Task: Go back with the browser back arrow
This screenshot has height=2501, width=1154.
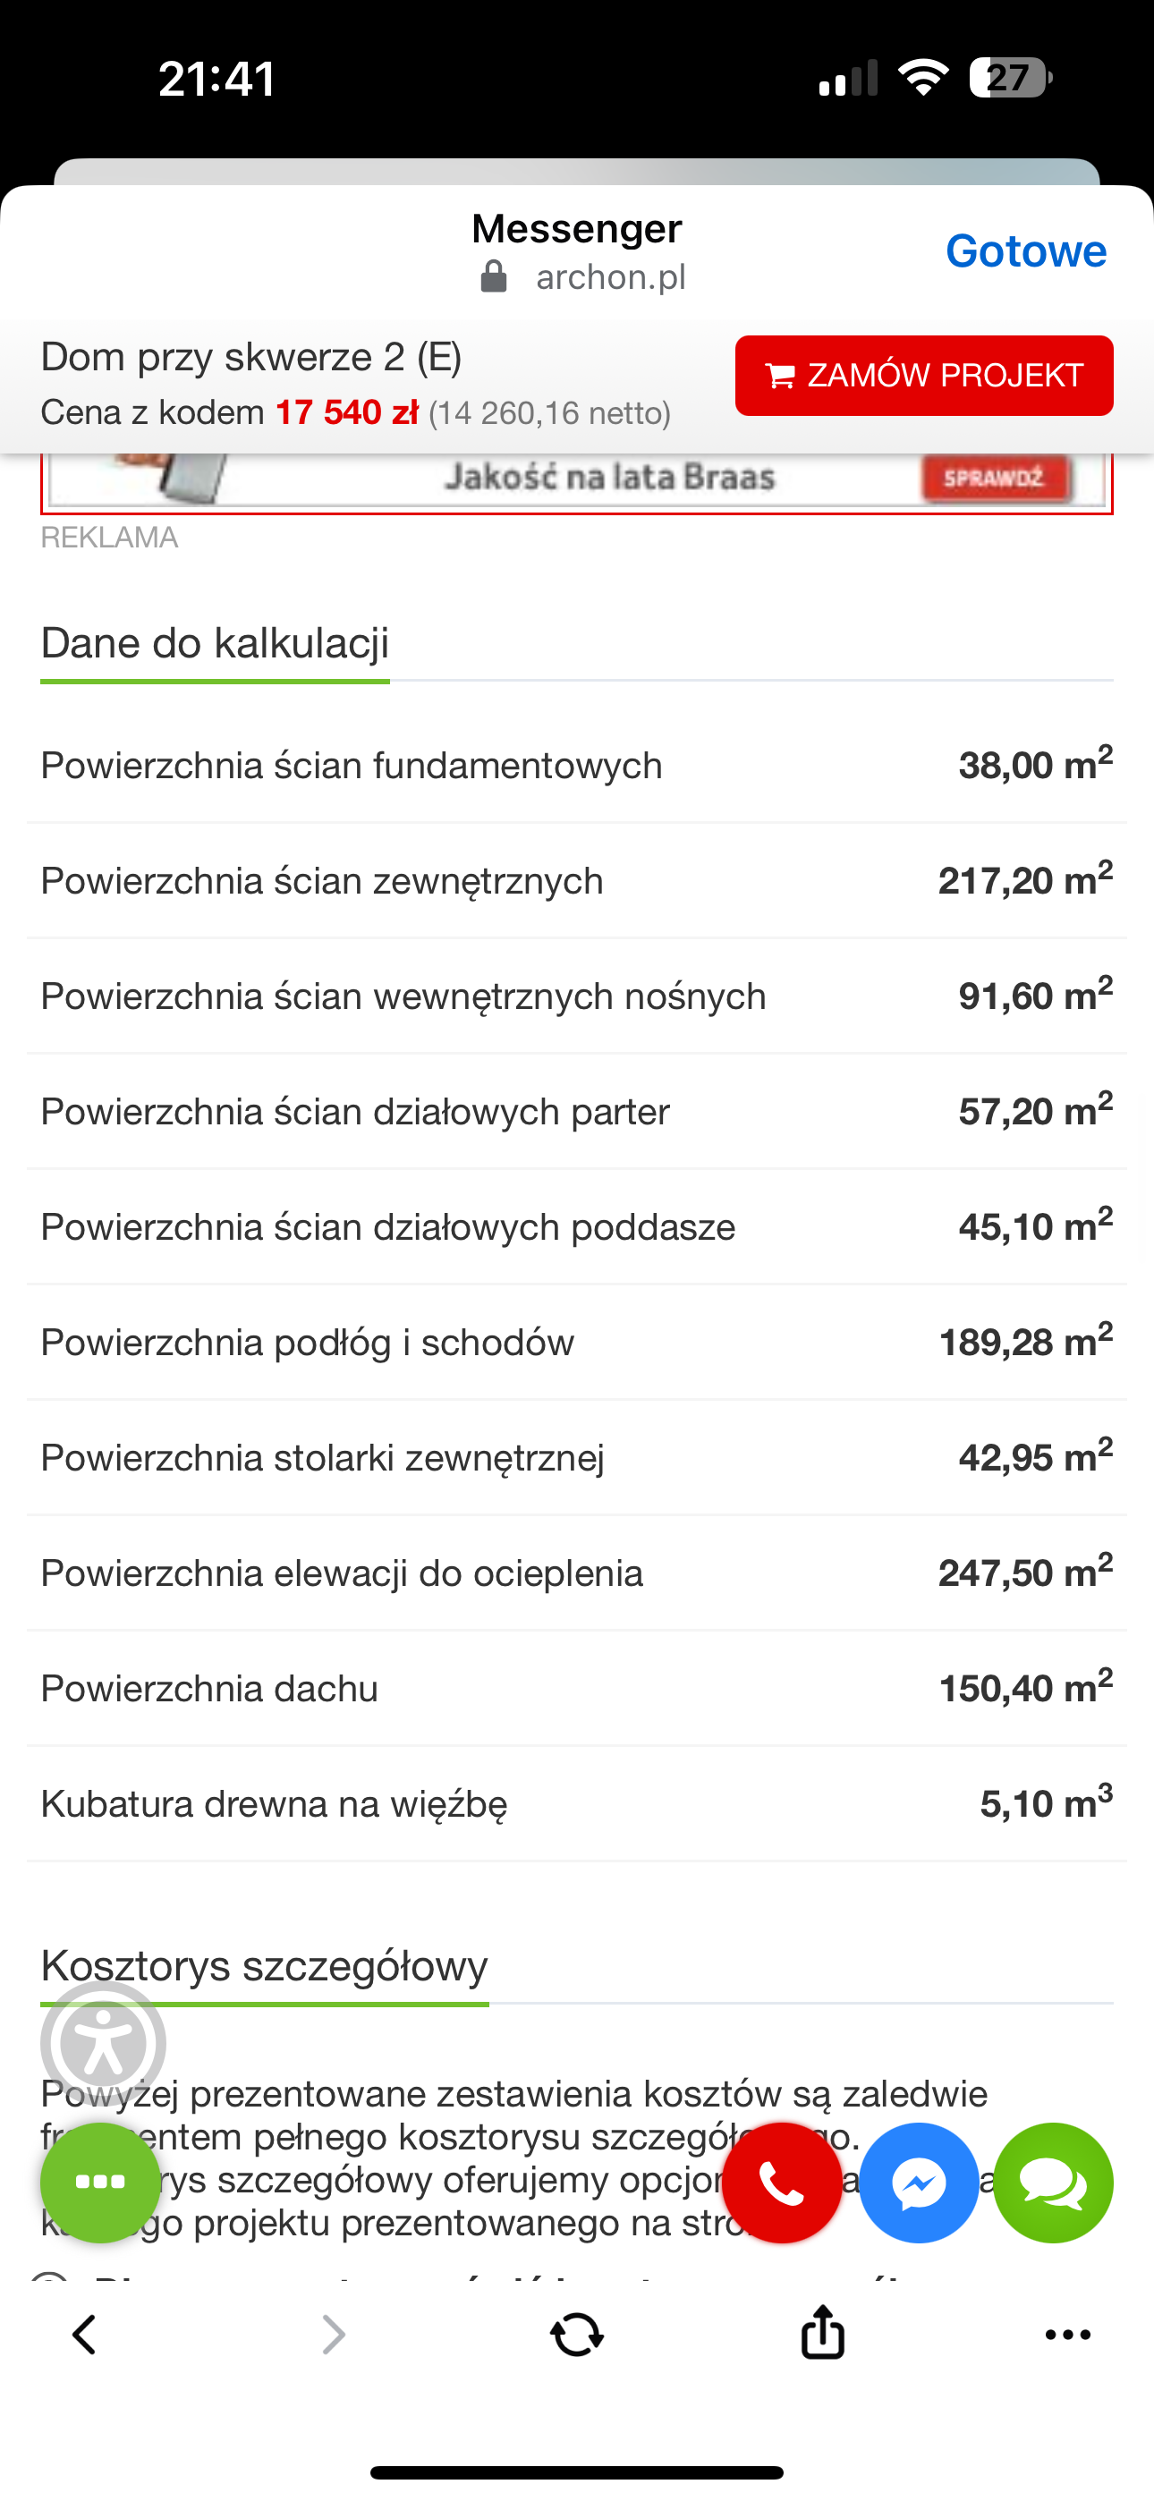Action: [x=84, y=2334]
